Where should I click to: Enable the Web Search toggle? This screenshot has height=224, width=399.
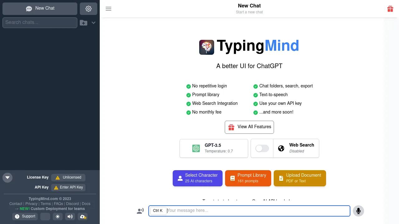coord(262,148)
